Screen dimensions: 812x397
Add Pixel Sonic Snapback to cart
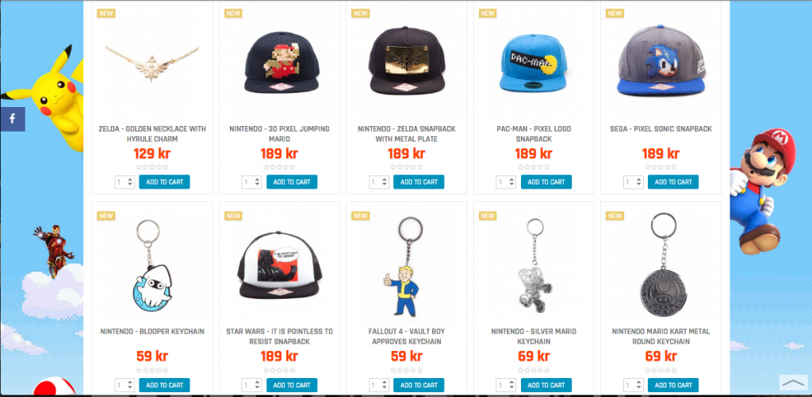coord(673,181)
